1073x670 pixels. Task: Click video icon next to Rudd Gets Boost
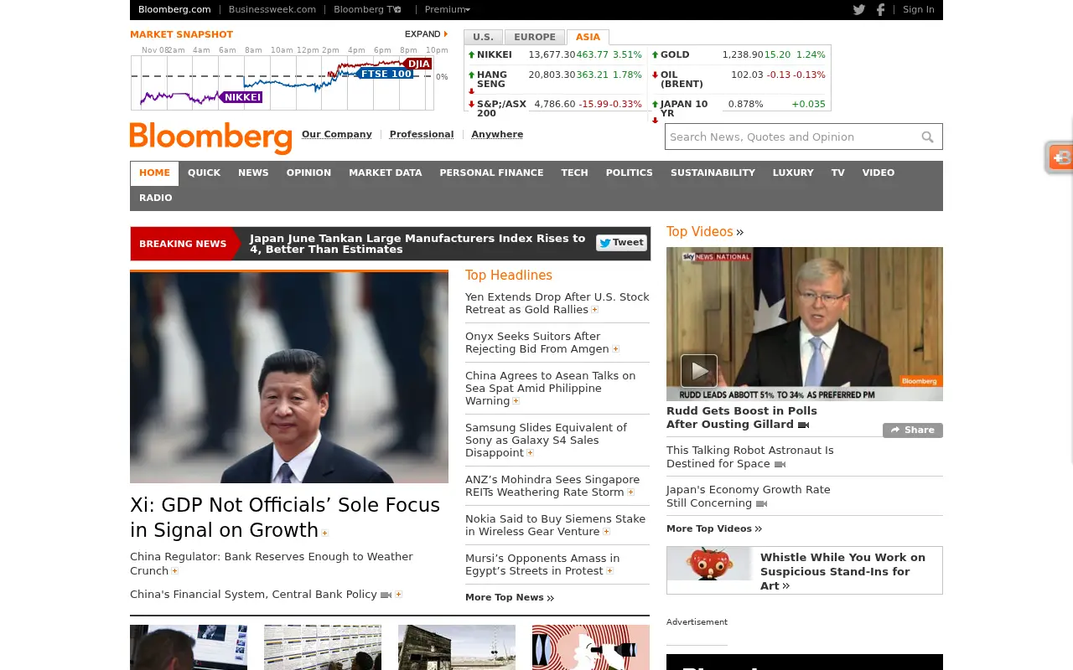pos(803,425)
